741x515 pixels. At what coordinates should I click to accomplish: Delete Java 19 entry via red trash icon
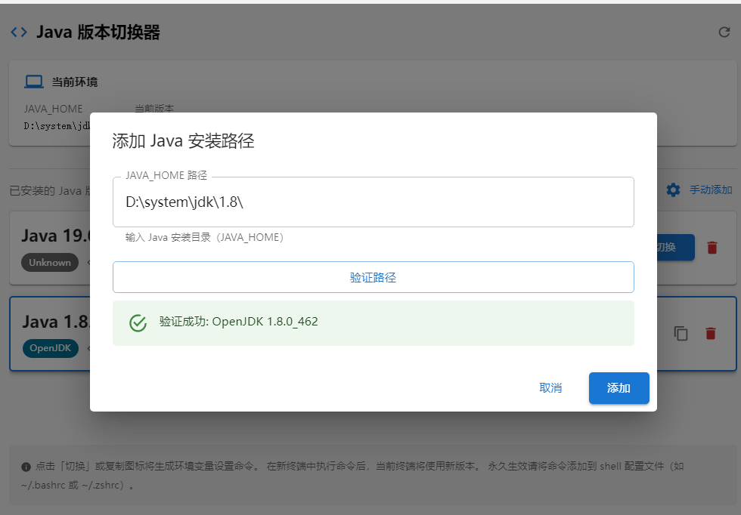[712, 248]
